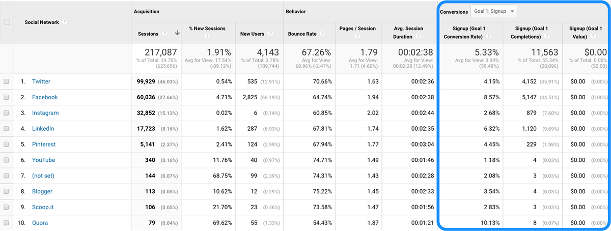
Task: Click the descending sort arrow on Sessions
Action: [177, 34]
